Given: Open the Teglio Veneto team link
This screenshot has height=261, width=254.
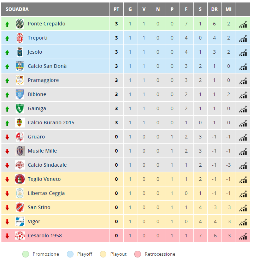Looking at the screenshot, I should [x=44, y=179].
